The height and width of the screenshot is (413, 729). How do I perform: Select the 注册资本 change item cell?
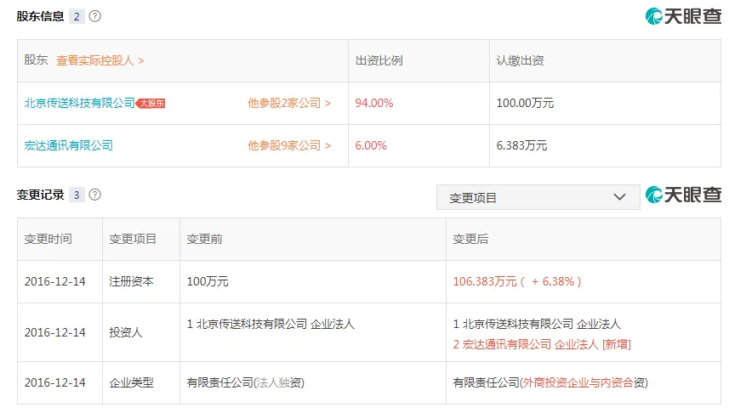(131, 281)
